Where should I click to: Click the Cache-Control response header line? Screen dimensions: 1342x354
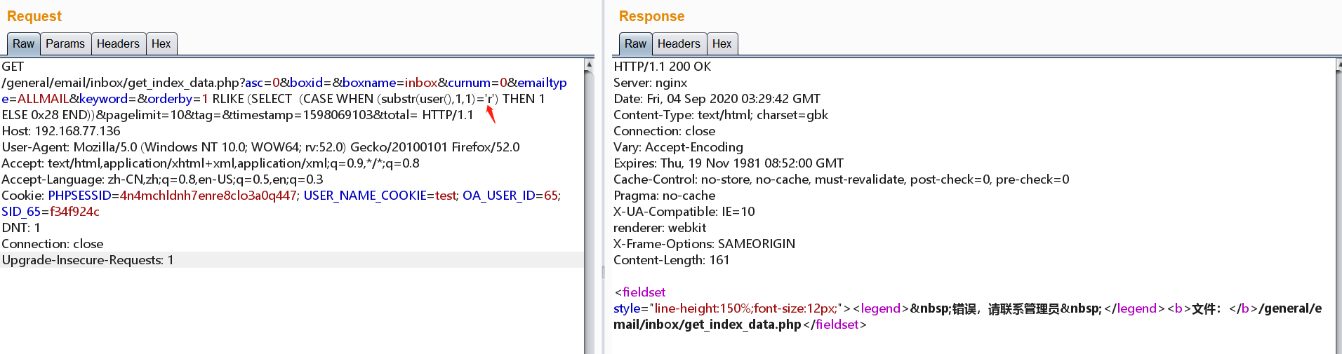tap(842, 179)
